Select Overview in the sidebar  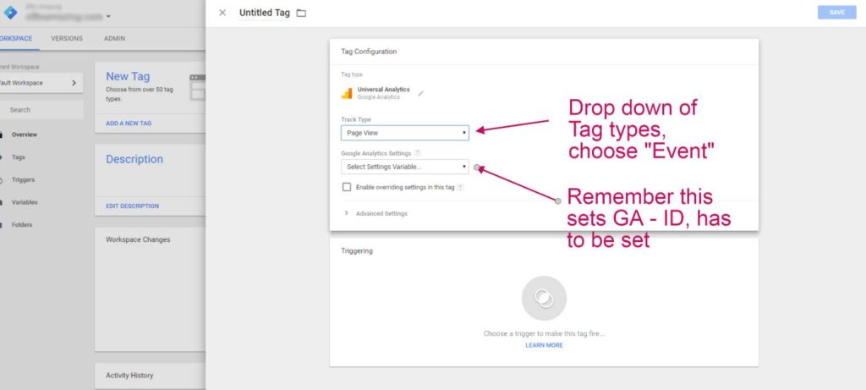[25, 135]
